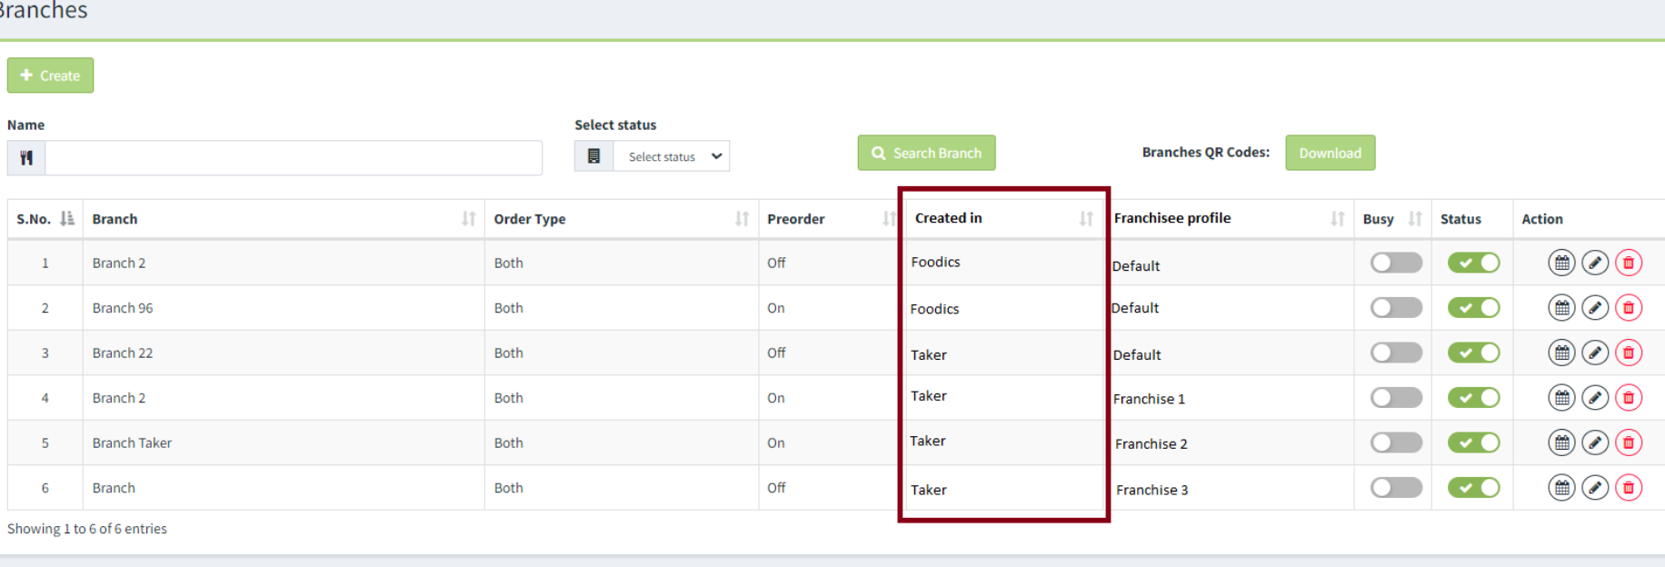The height and width of the screenshot is (567, 1665).
Task: Delete row 1 Branch 2 using trash icon
Action: [1629, 263]
